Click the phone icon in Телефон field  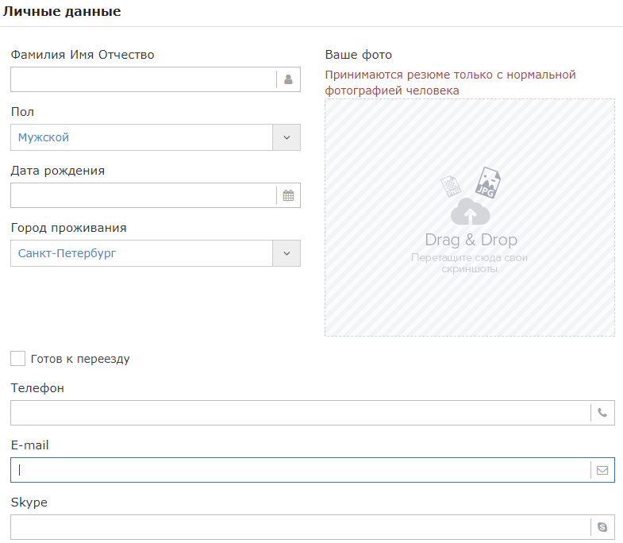pos(602,413)
